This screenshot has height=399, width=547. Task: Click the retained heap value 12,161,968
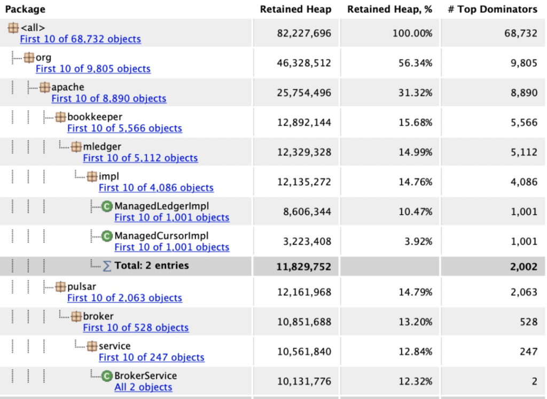point(304,292)
